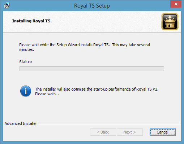
Task: Click the 'Status:' label
Action: pyautogui.click(x=25, y=62)
